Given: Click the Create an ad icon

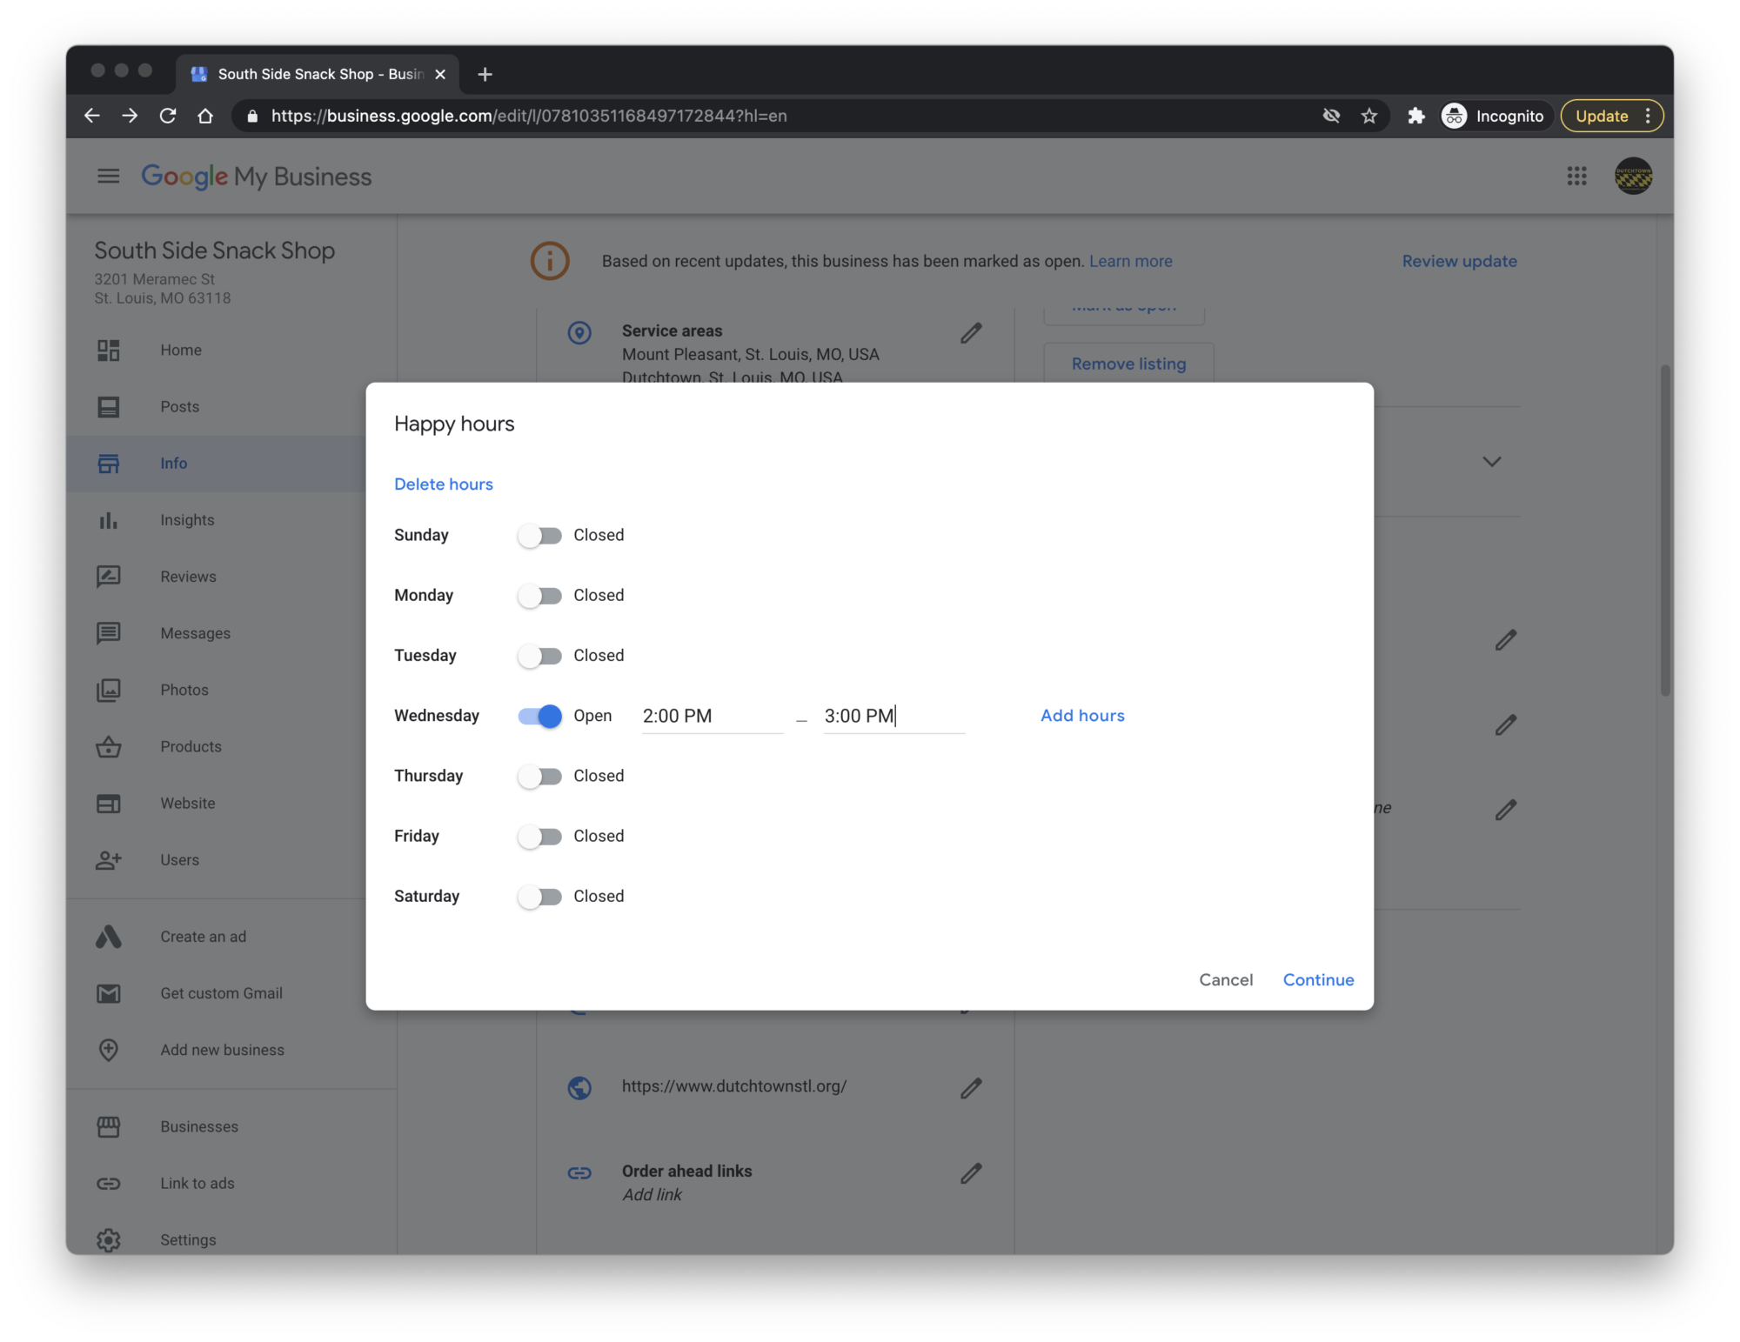Looking at the screenshot, I should pos(109,937).
